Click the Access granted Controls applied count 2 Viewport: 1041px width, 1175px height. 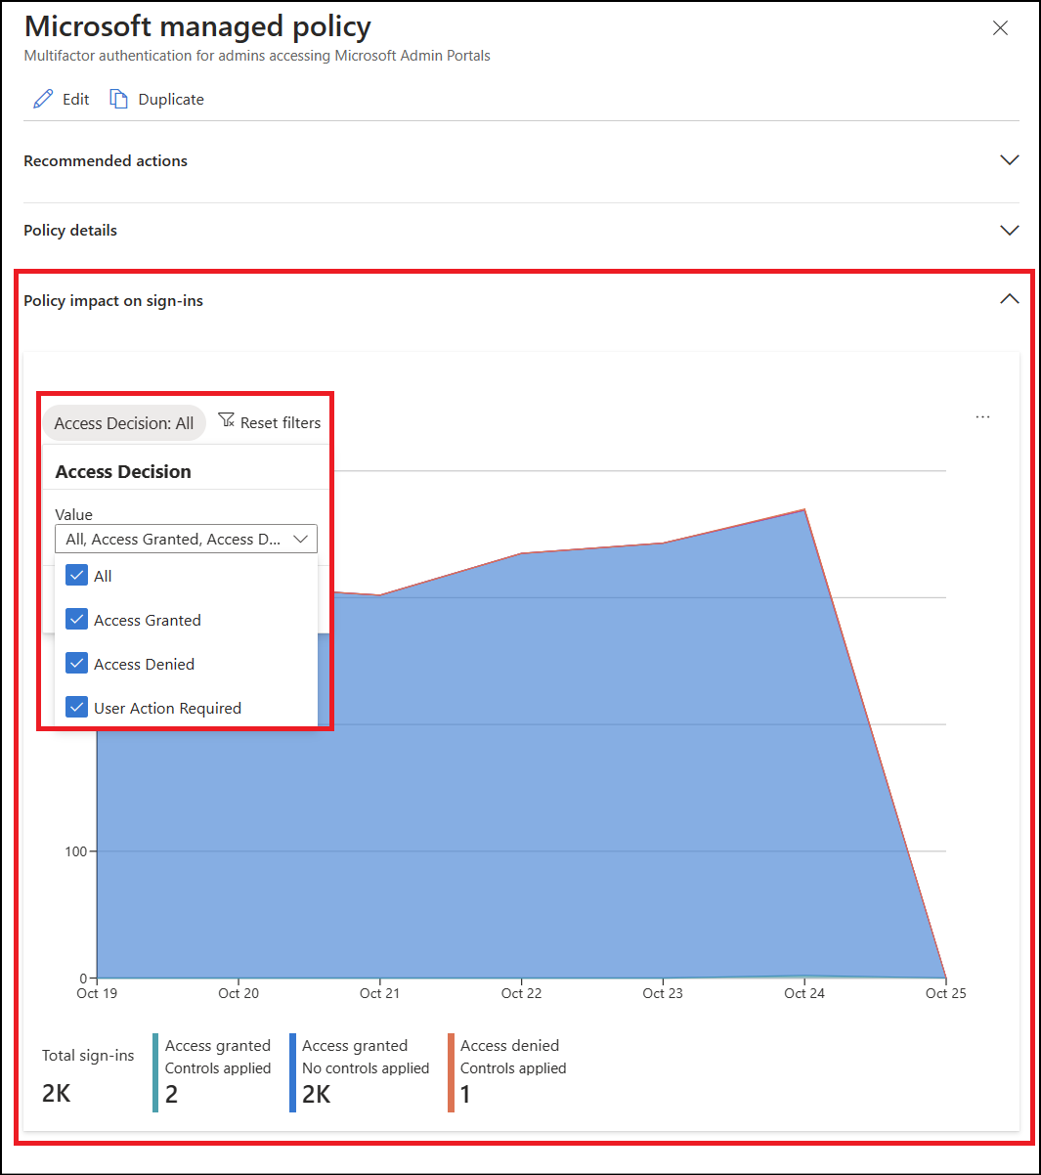pyautogui.click(x=172, y=1094)
